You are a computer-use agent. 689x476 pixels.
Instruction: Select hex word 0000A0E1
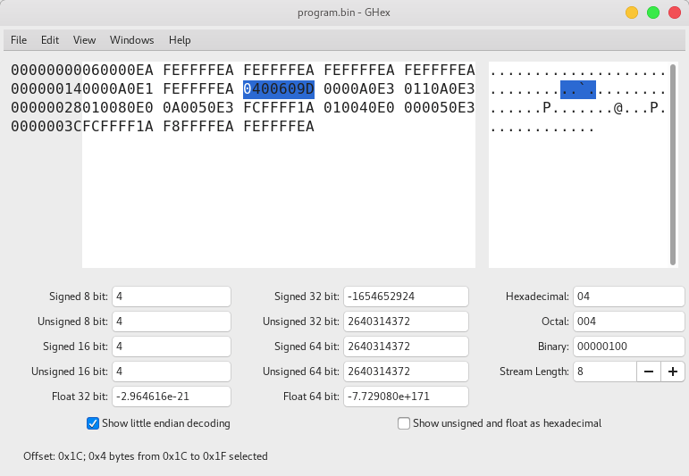click(118, 89)
